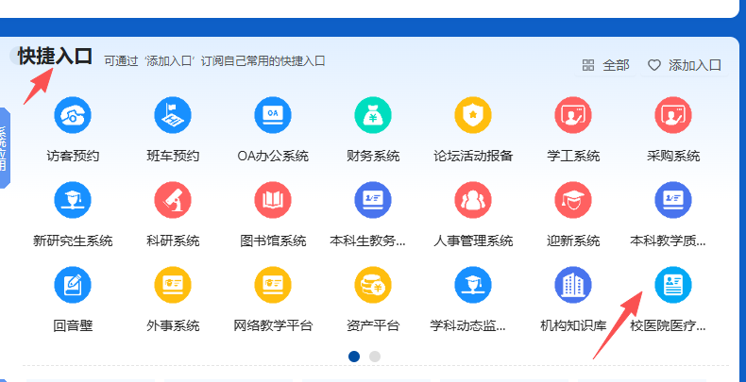Switch to the second page dot
This screenshot has width=746, height=382.
pyautogui.click(x=375, y=357)
